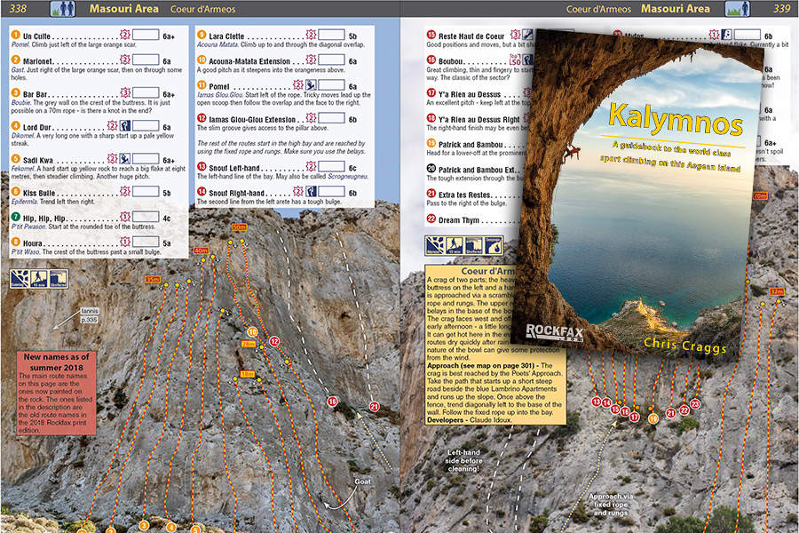The width and height of the screenshot is (799, 533).
Task: Click 'Developers - Claude Idoux' line
Action: coord(469,420)
